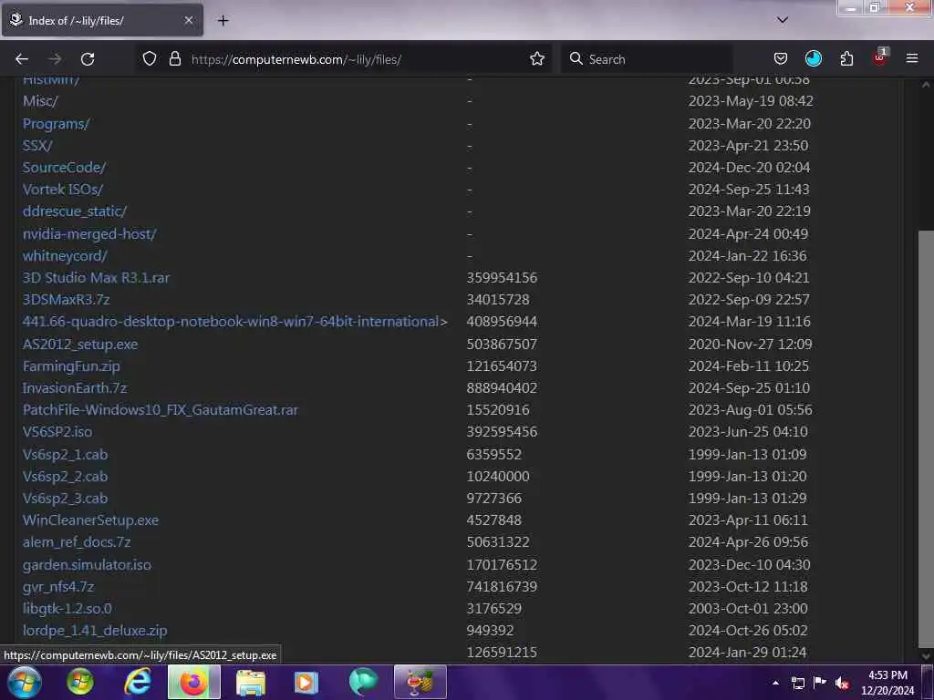
Task: Go back using the back arrow
Action: (x=22, y=59)
